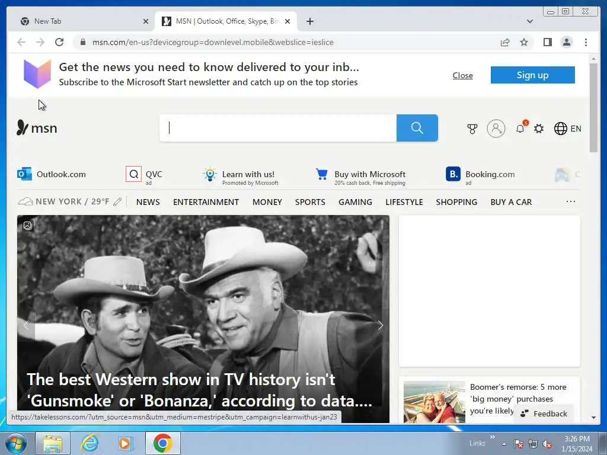This screenshot has height=455, width=607.
Task: Open the MONEY section
Action: pos(267,202)
